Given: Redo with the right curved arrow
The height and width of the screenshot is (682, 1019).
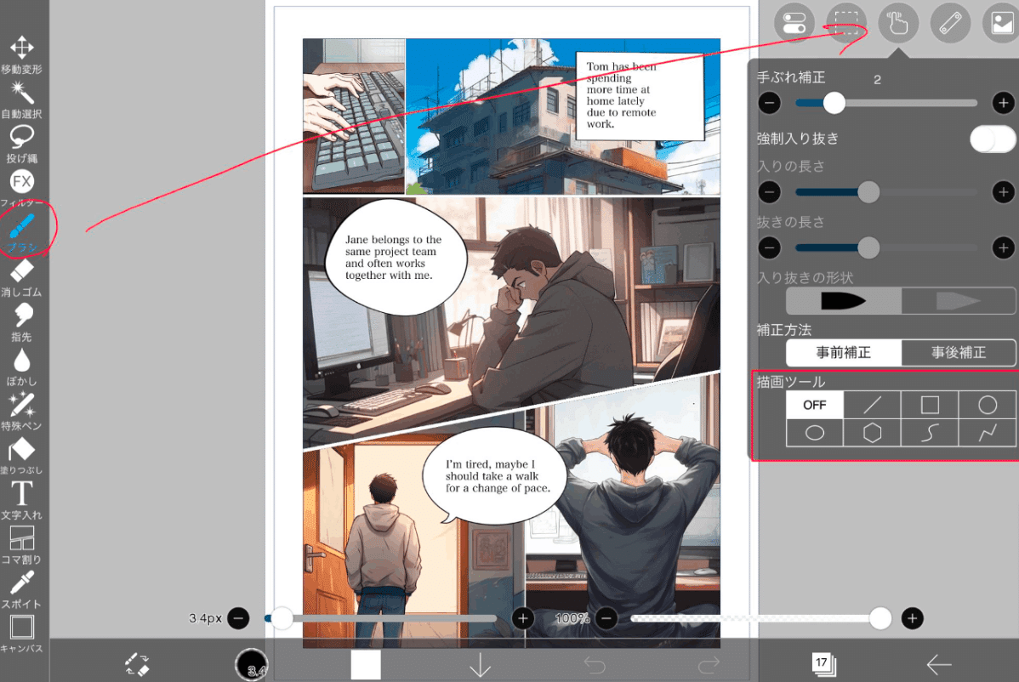Looking at the screenshot, I should (709, 664).
